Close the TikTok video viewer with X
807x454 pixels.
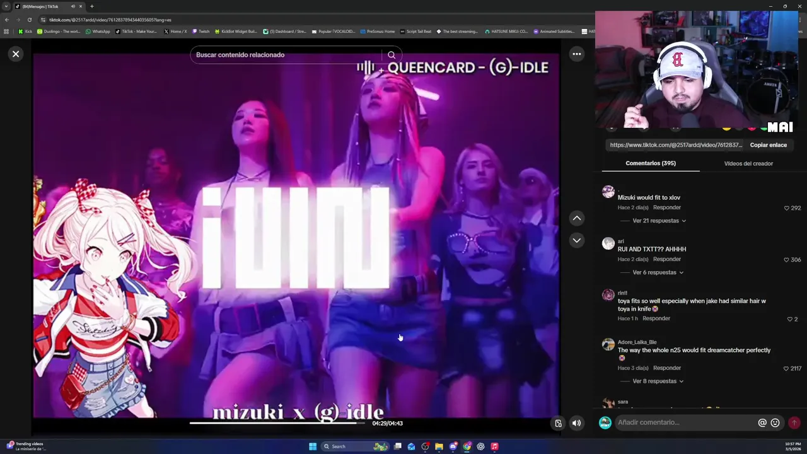coord(16,54)
